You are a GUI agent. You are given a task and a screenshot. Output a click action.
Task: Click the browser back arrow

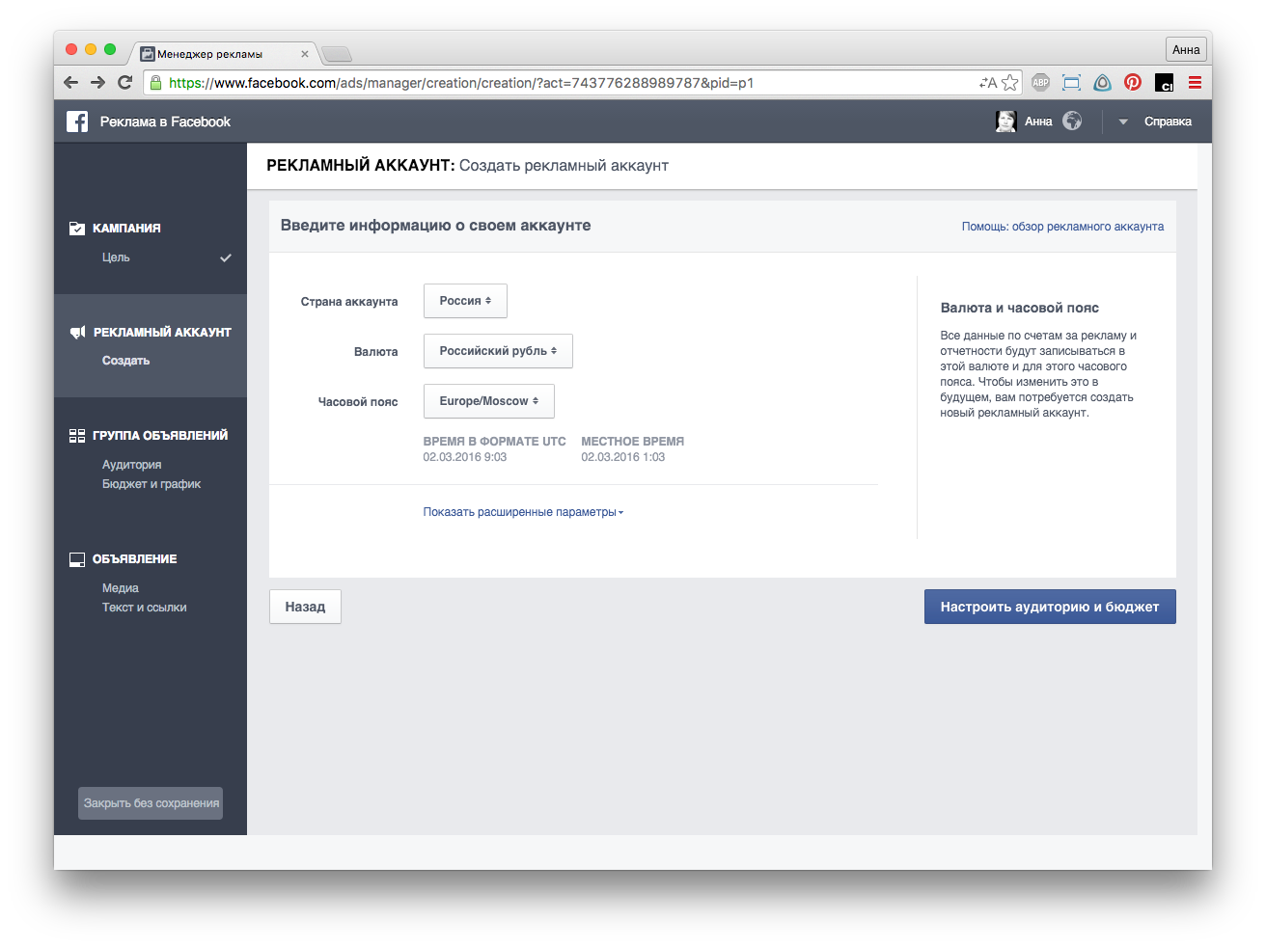70,83
